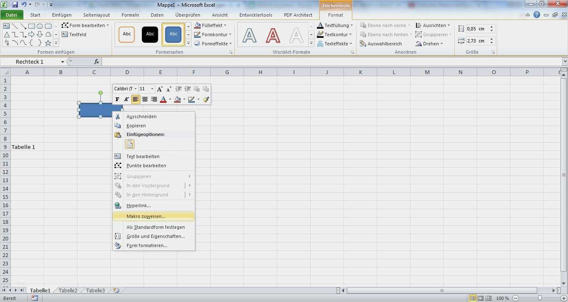Click Form formatieren in context menu
This screenshot has width=568, height=302.
pyautogui.click(x=147, y=245)
